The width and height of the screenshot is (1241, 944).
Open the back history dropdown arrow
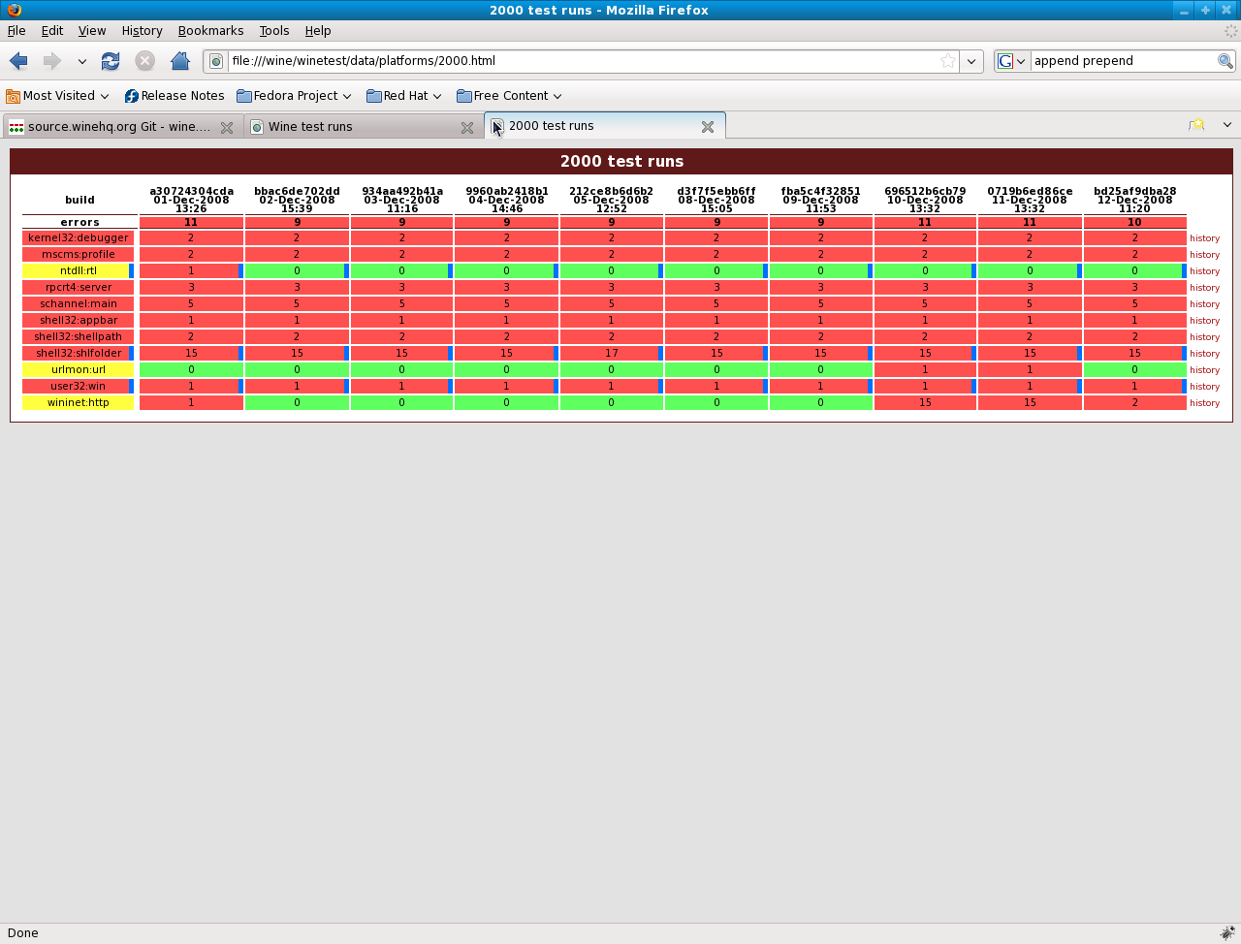pos(81,61)
